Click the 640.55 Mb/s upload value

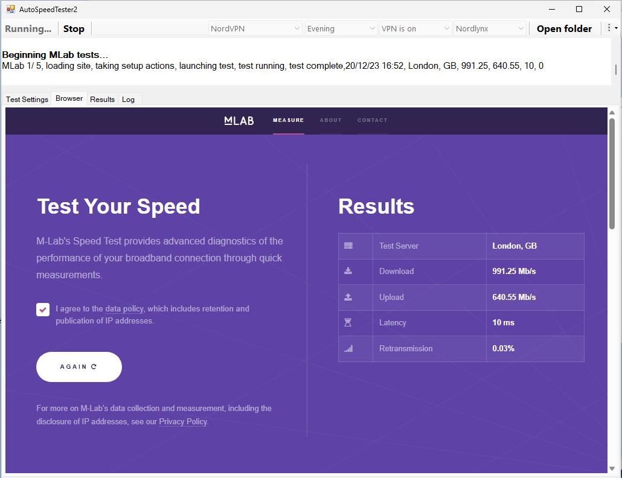[x=514, y=298]
